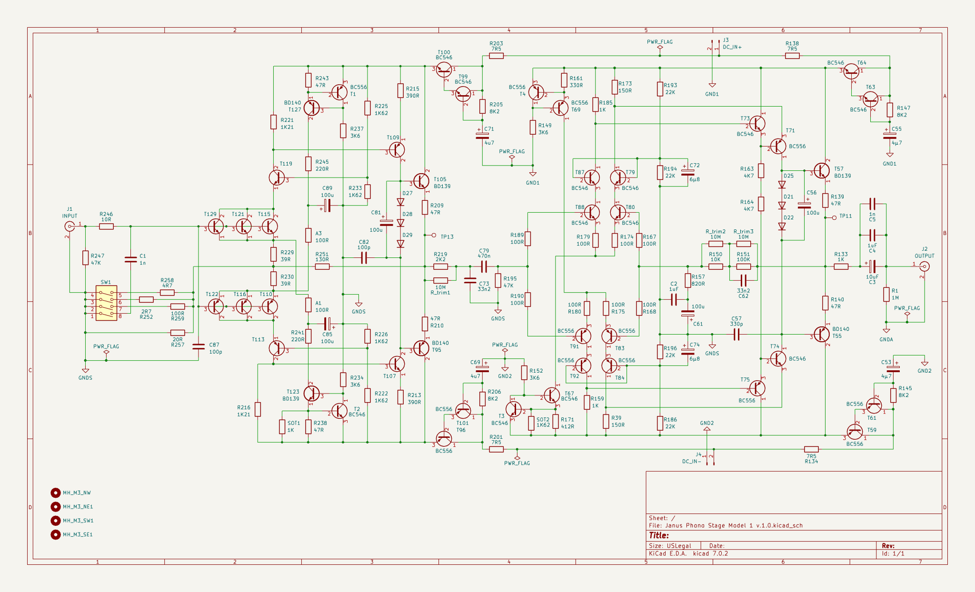The image size is (975, 592).
Task: Select transistor T100 BC546
Action: point(444,69)
